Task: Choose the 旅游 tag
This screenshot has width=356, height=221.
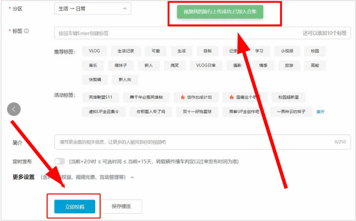Action: tap(289, 65)
